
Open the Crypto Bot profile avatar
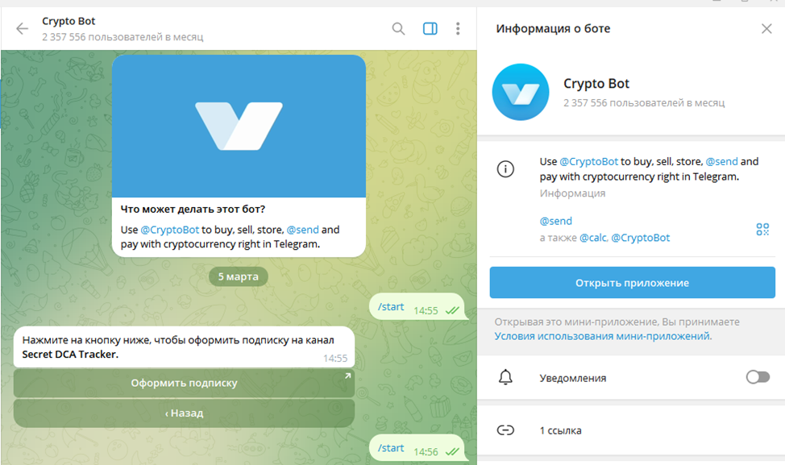tap(521, 92)
